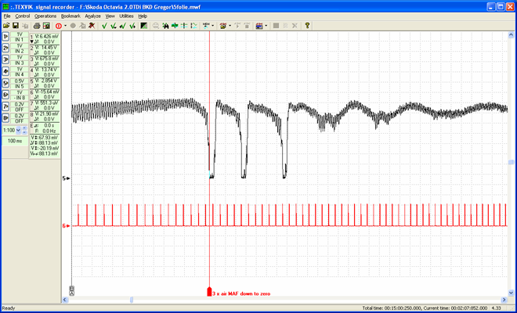
Task: Click channel 7 OFF input field
Action: (20, 110)
